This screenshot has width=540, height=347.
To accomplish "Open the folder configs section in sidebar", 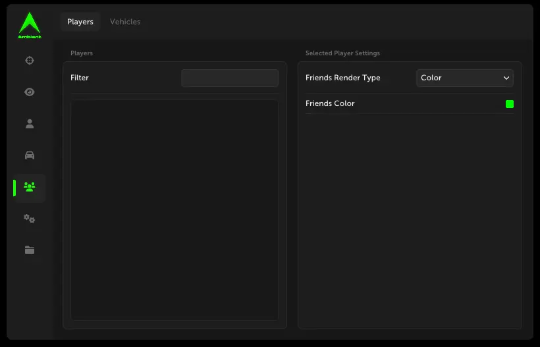I will click(x=29, y=250).
